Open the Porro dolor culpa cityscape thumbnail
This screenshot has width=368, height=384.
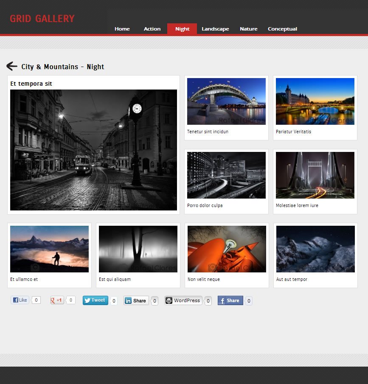226,175
